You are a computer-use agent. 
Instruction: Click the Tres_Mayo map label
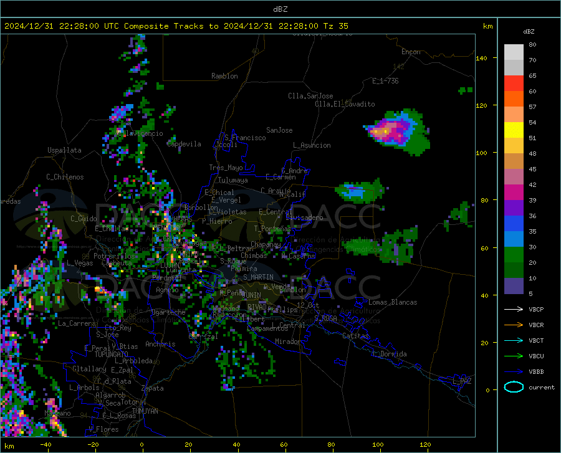[x=226, y=168]
